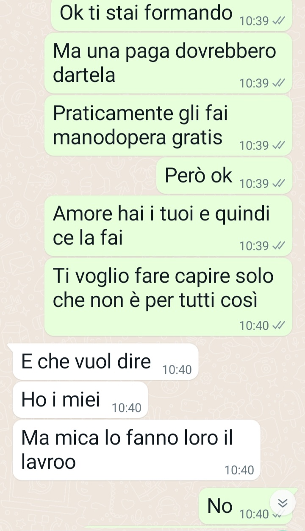Select received message 'E che vuol dire'
Viewport: 305px width, 531px height.
(105, 362)
